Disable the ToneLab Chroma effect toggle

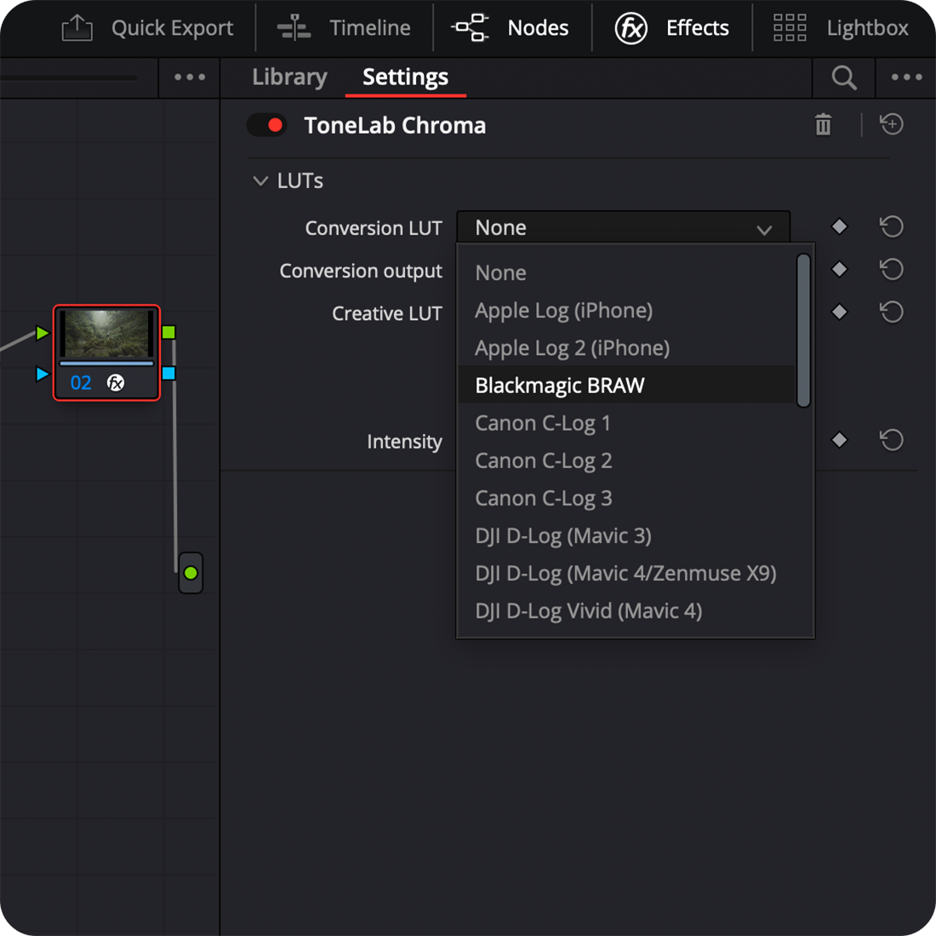pyautogui.click(x=266, y=125)
